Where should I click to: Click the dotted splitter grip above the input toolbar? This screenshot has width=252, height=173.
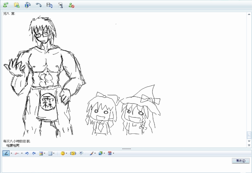point(127,149)
